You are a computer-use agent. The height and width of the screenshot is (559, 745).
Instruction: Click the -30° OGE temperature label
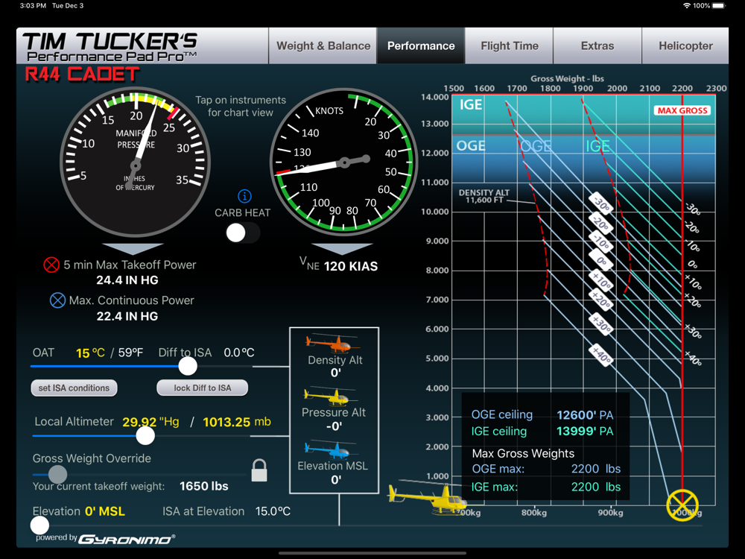pyautogui.click(x=601, y=204)
